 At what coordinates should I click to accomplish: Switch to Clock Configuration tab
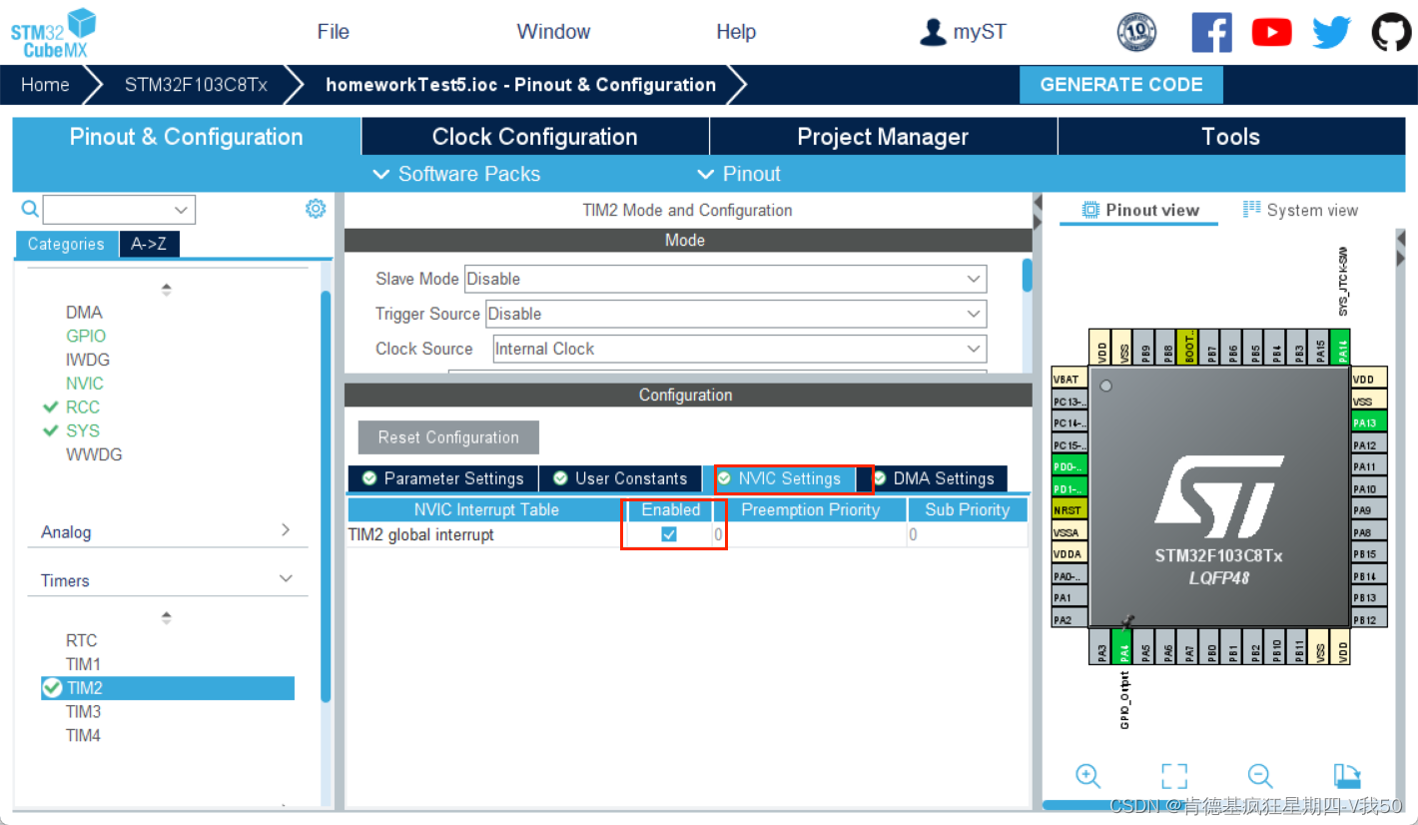[534, 137]
